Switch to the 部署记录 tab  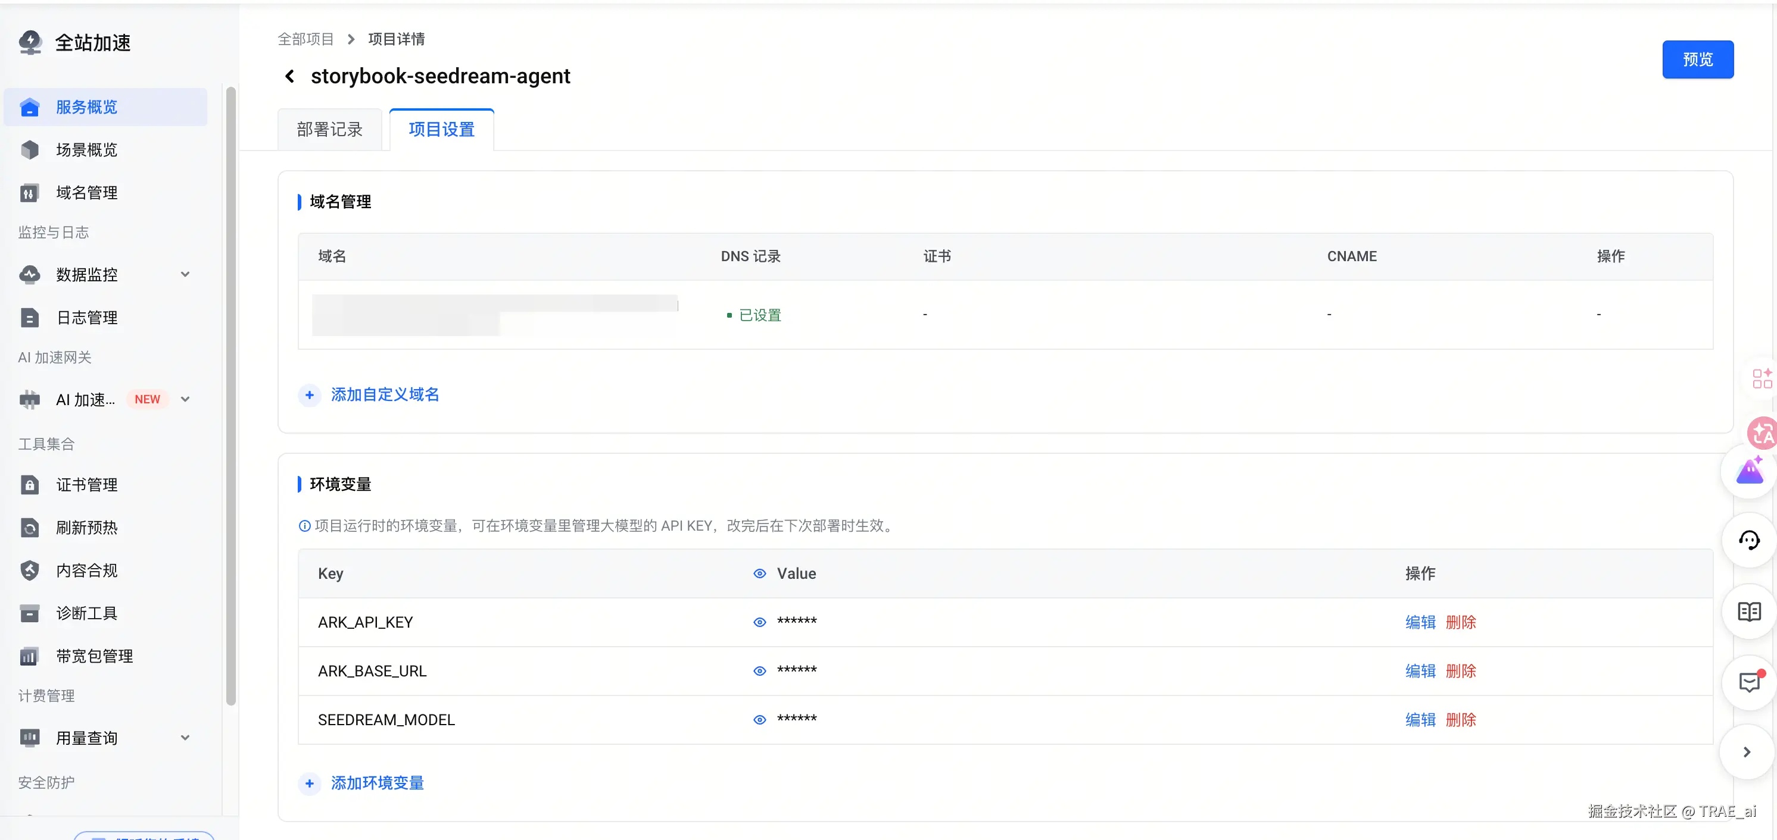tap(330, 130)
